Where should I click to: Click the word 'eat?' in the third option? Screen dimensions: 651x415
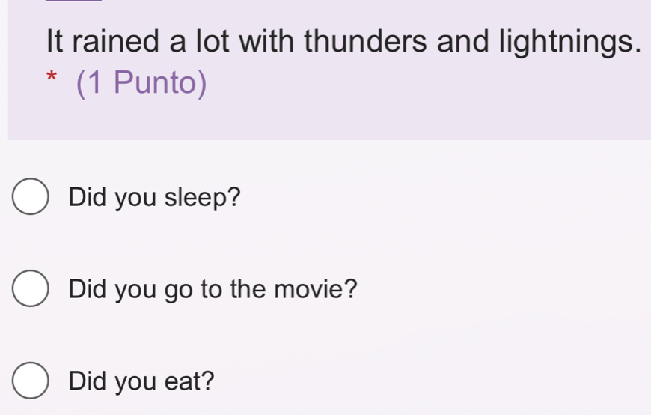pos(189,381)
